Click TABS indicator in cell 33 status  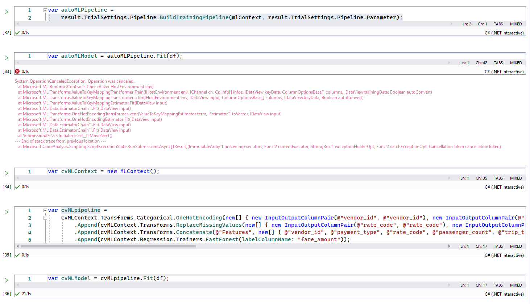coord(498,63)
